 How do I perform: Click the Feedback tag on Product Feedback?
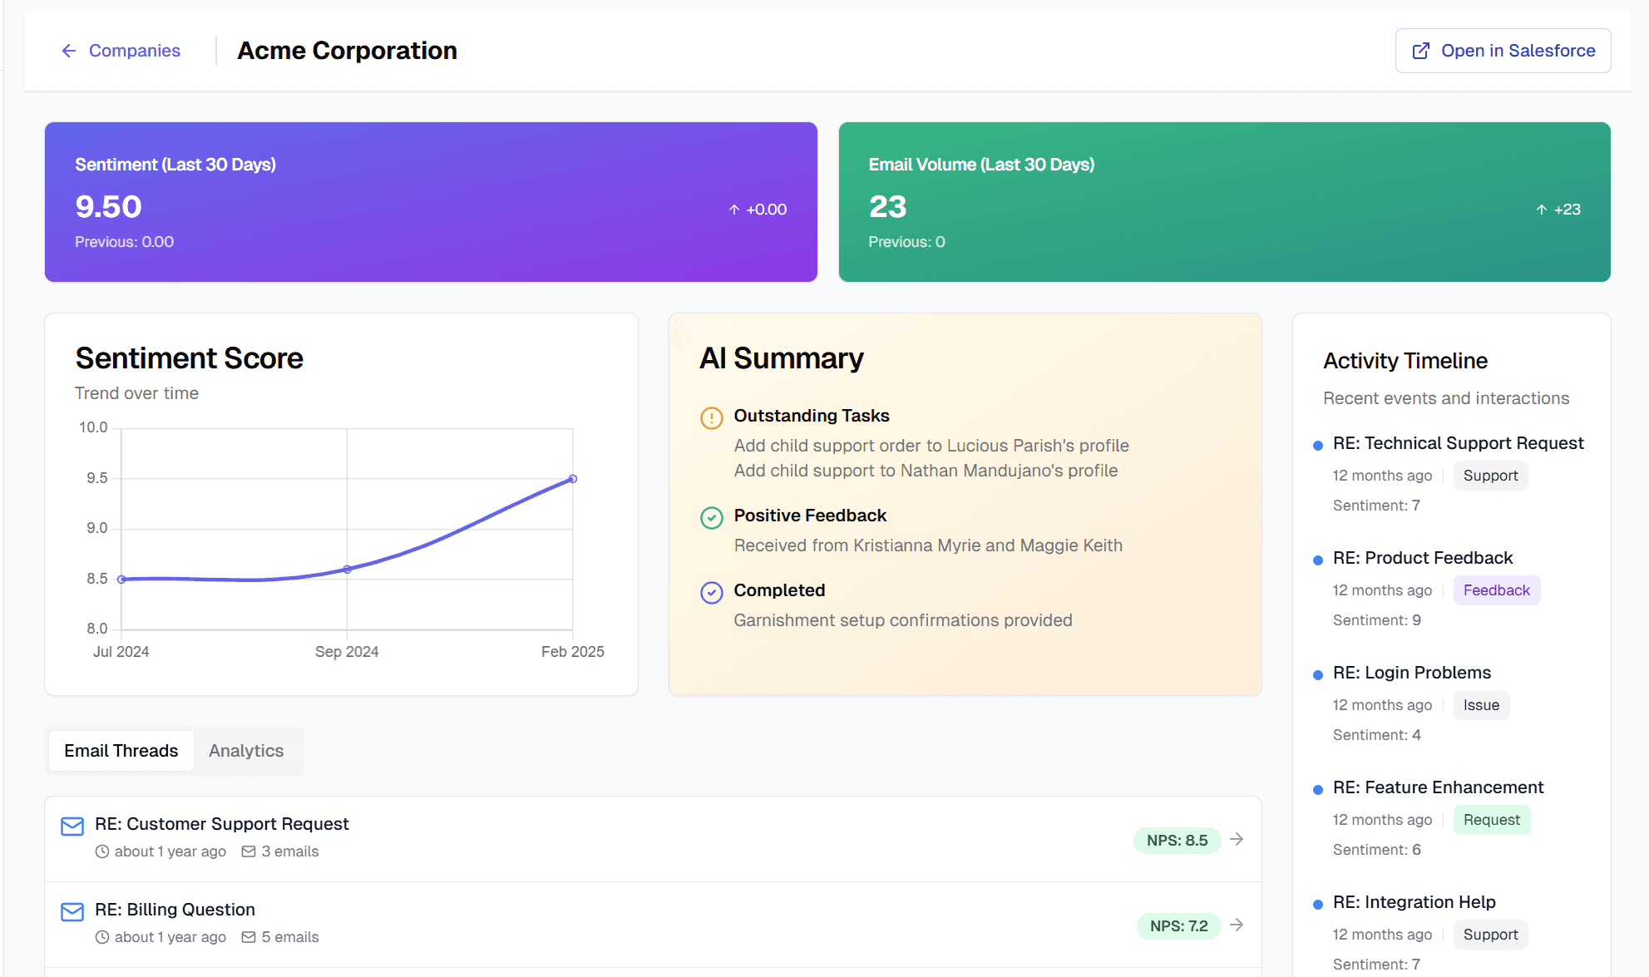pos(1496,590)
